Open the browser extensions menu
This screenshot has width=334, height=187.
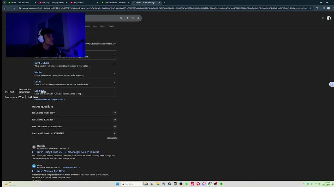[317, 8]
